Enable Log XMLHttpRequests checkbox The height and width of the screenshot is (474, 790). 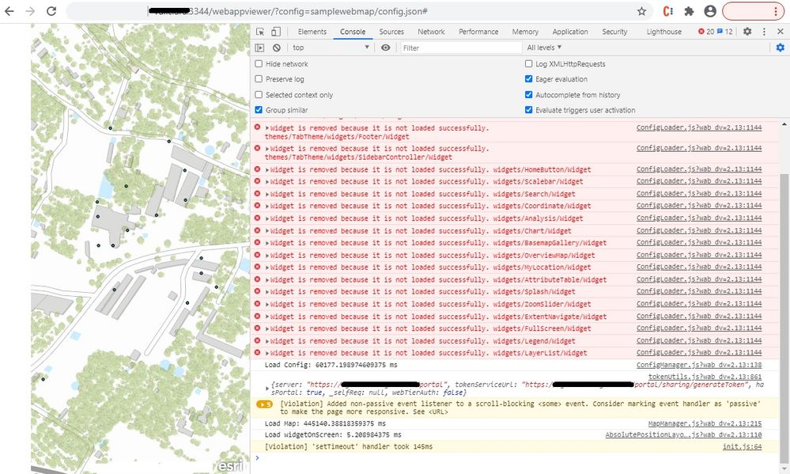pyautogui.click(x=528, y=63)
